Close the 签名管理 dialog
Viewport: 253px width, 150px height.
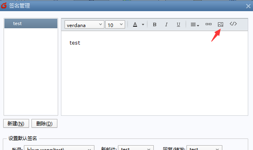point(248,6)
